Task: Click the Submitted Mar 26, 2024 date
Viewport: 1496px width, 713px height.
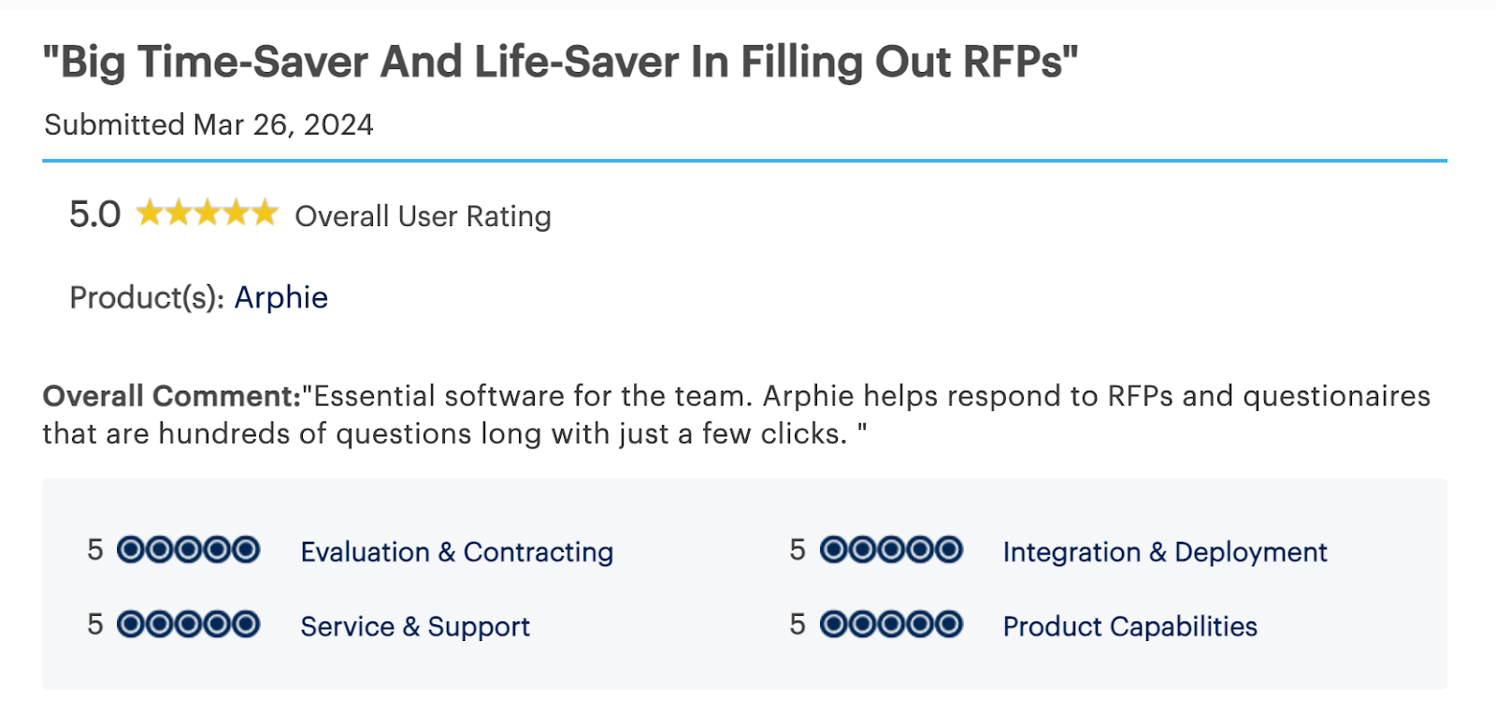Action: coord(209,124)
